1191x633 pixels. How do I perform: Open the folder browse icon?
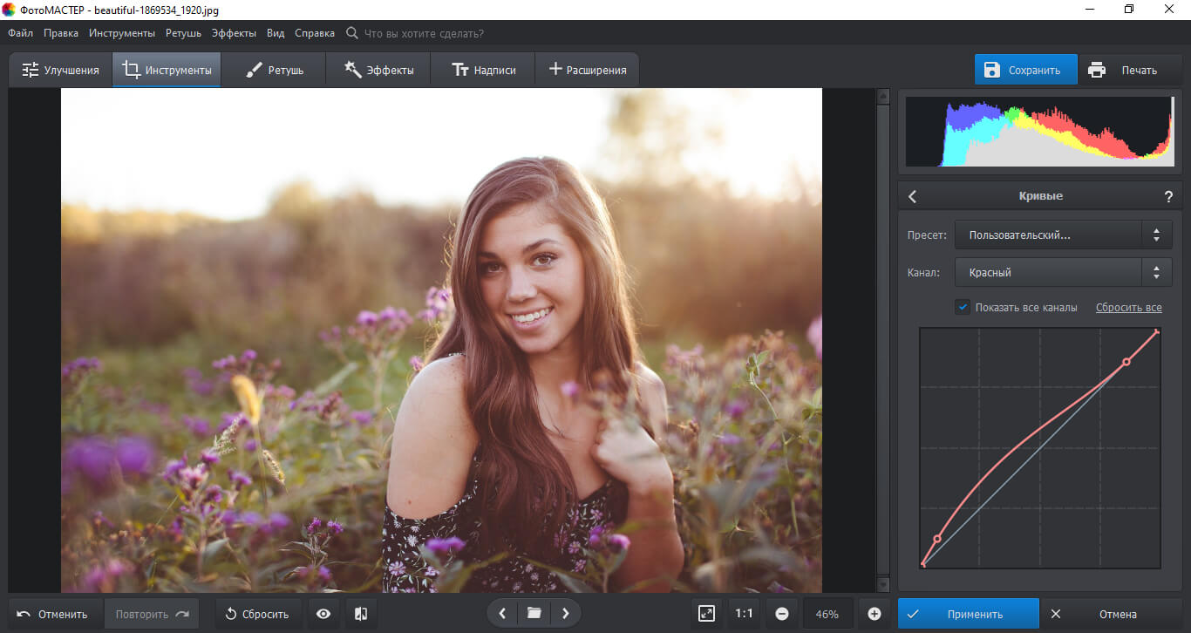pyautogui.click(x=534, y=614)
